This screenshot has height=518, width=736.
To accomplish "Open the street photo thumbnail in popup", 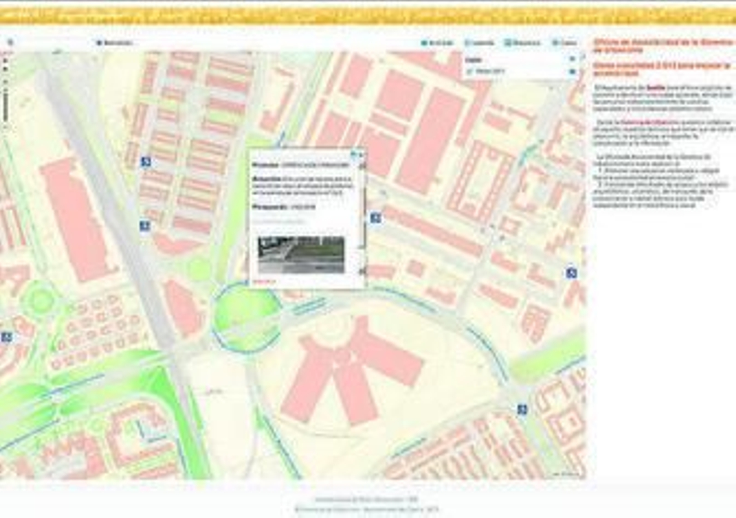I will [x=301, y=255].
